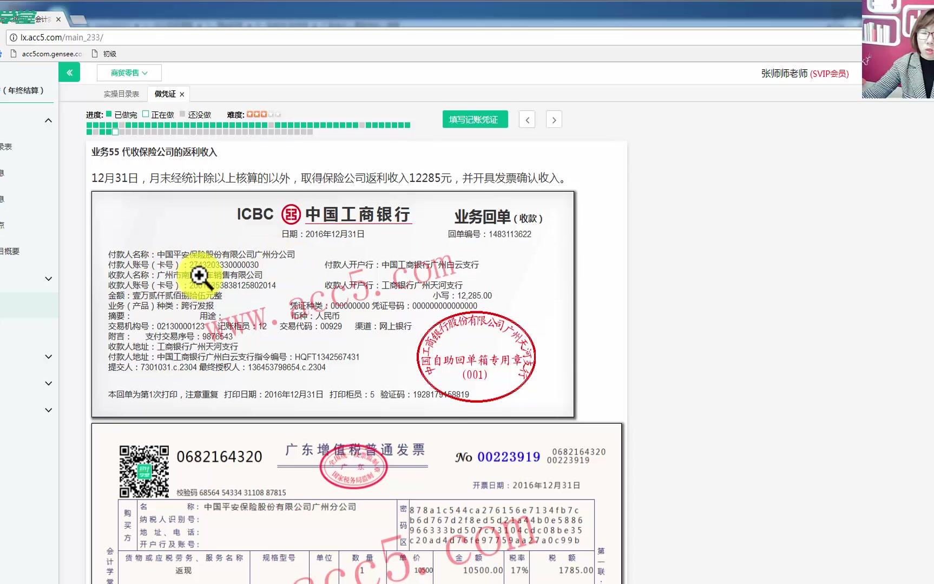Viewport: 934px width, 584px height.
Task: Go to the next task with the right arrow
Action: [x=554, y=120]
